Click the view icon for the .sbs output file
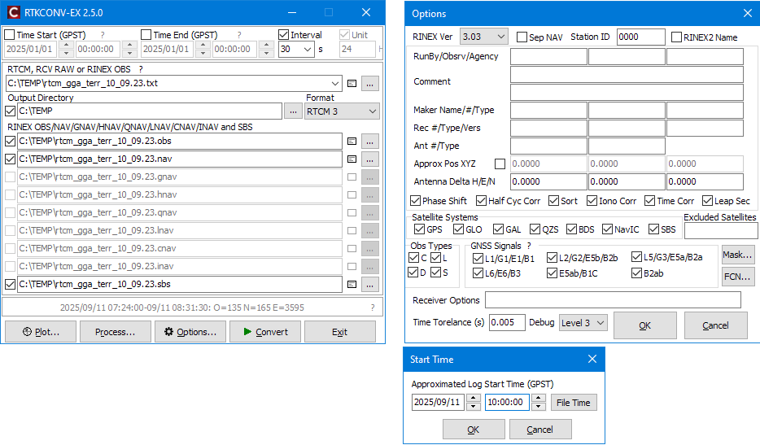 pyautogui.click(x=352, y=285)
